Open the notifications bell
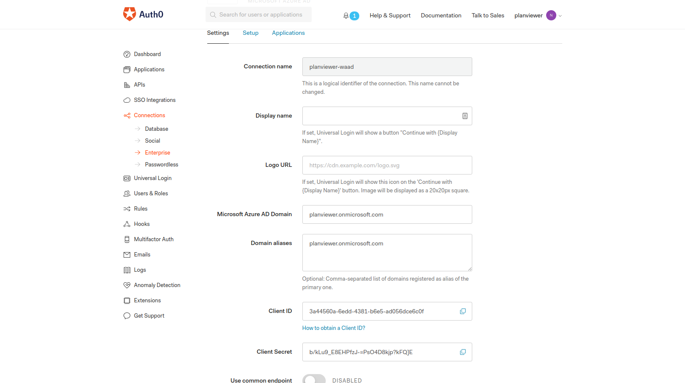This screenshot has width=685, height=383. 346,15
